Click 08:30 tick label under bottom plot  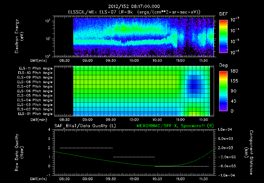pos(64,179)
